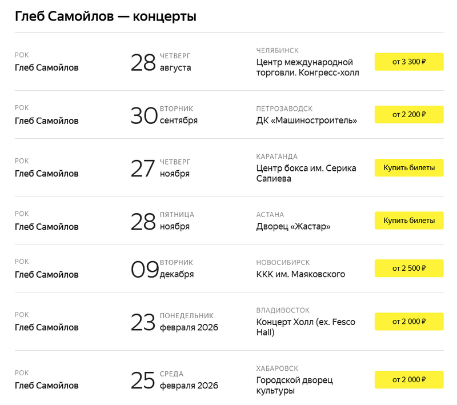Click the "от 2 000 ₽" Хабаровск ticket button
This screenshot has width=457, height=405.
pos(409,379)
